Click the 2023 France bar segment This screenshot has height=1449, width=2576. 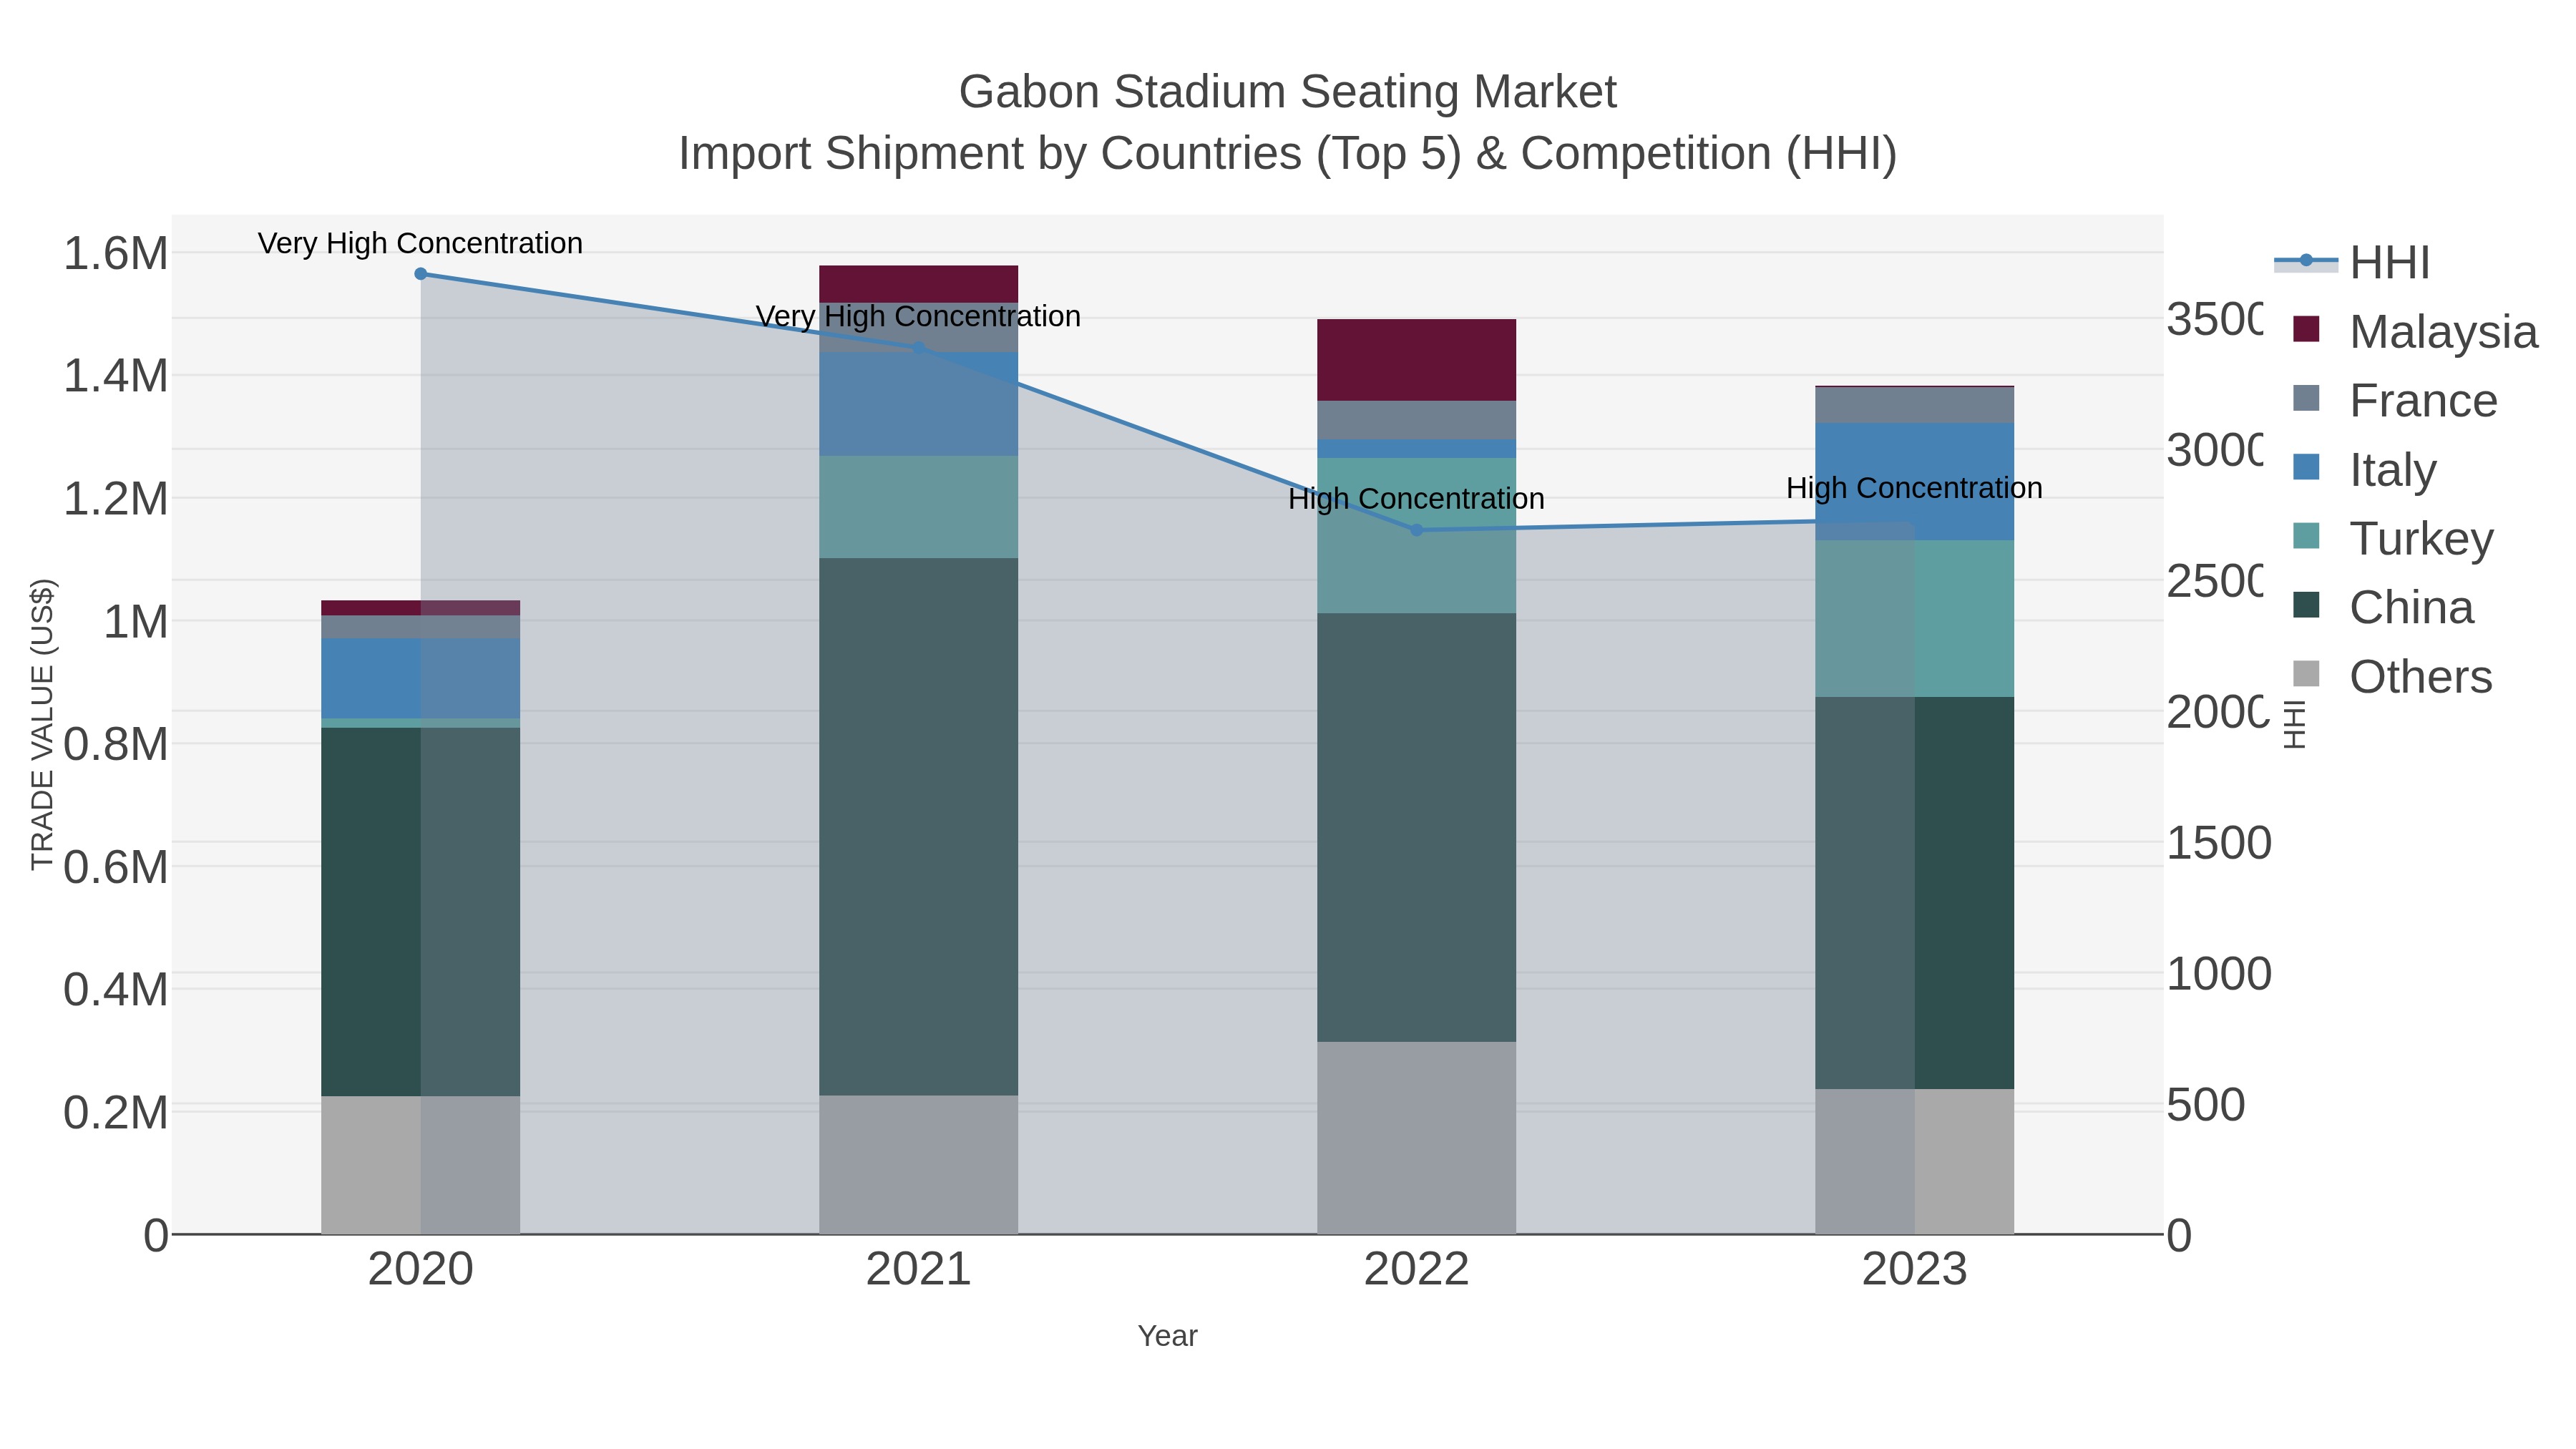point(1915,405)
